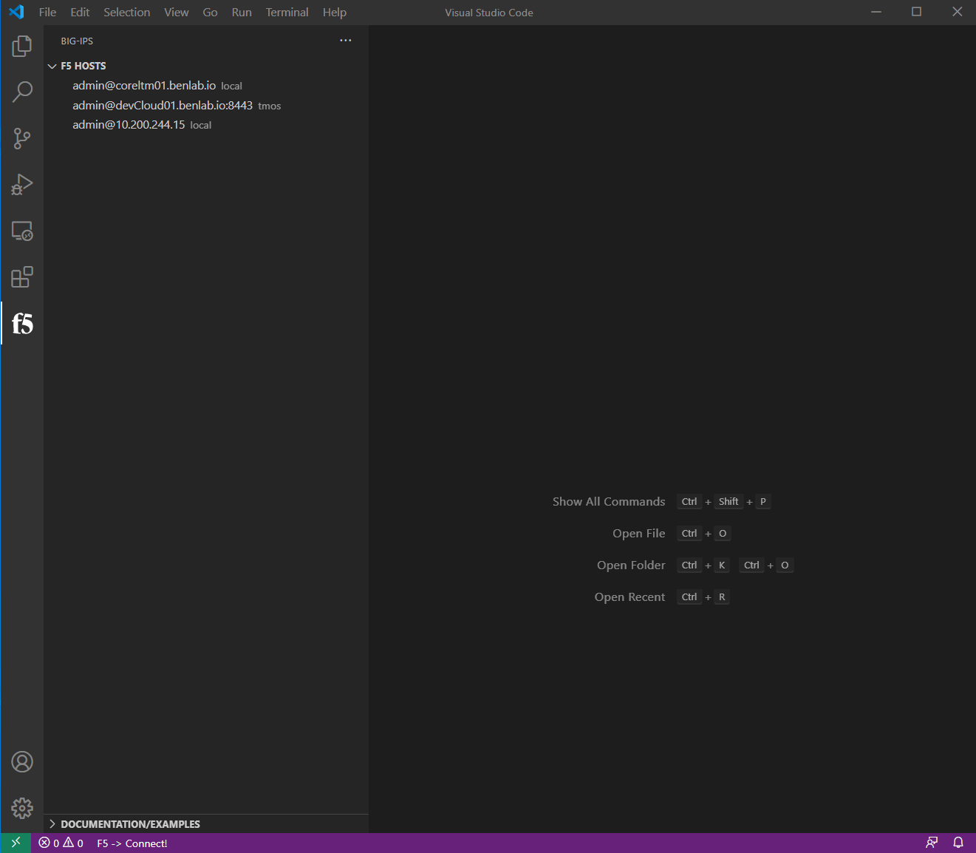Open the View menu
The image size is (976, 853).
[177, 12]
